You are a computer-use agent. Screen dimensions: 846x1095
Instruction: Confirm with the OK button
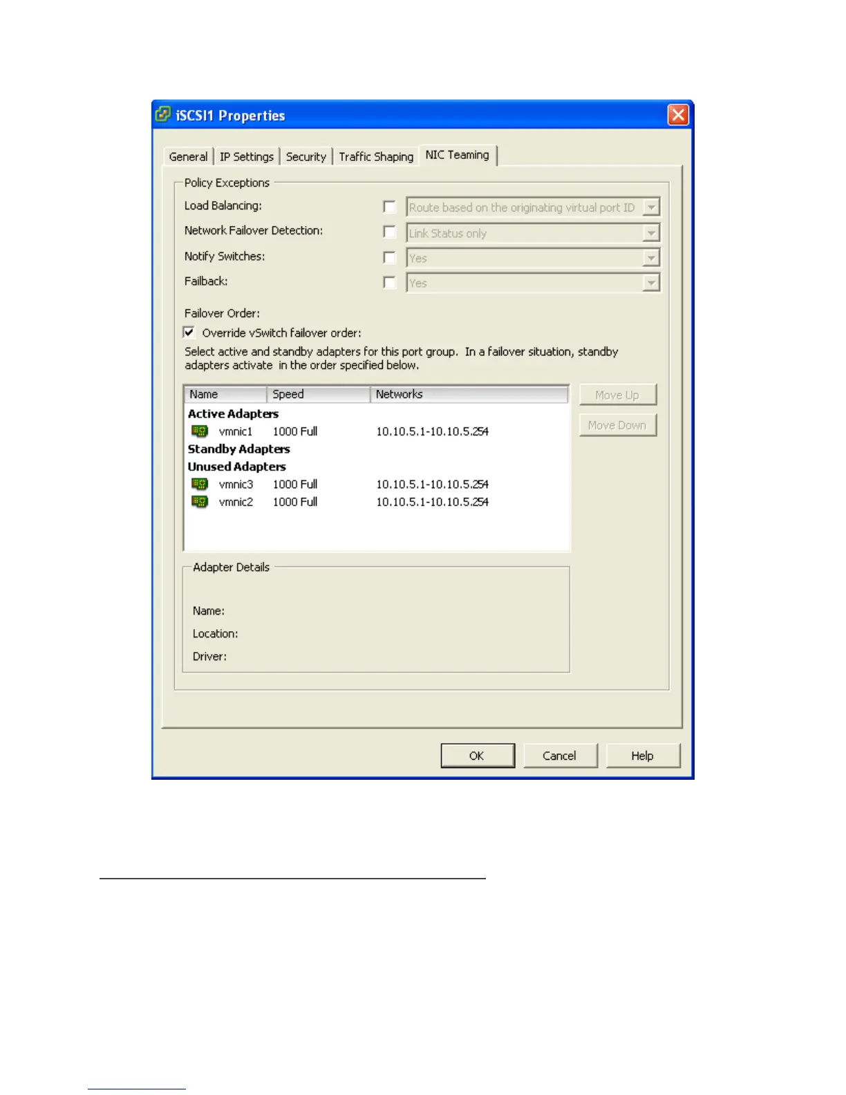click(x=477, y=756)
